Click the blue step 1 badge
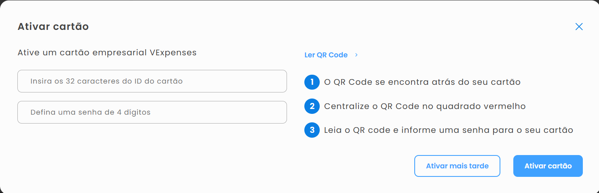This screenshot has height=193, width=599. click(312, 82)
